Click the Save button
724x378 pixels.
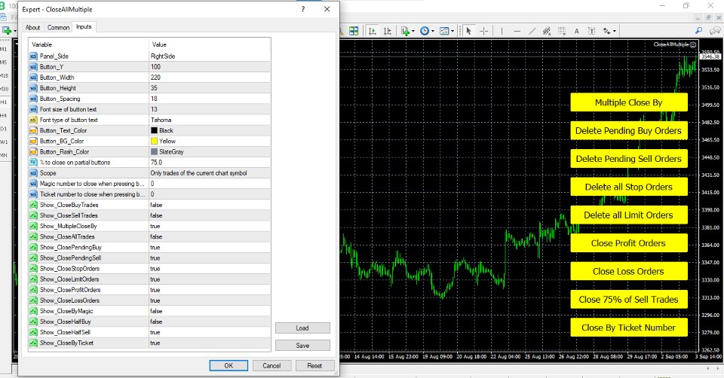point(302,346)
